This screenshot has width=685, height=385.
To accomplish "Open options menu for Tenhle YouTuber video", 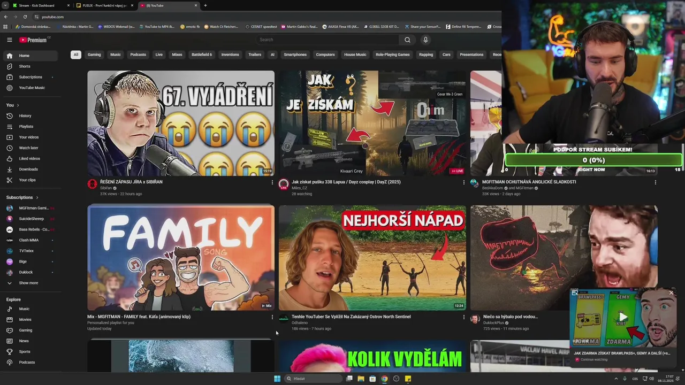I will coord(463,317).
